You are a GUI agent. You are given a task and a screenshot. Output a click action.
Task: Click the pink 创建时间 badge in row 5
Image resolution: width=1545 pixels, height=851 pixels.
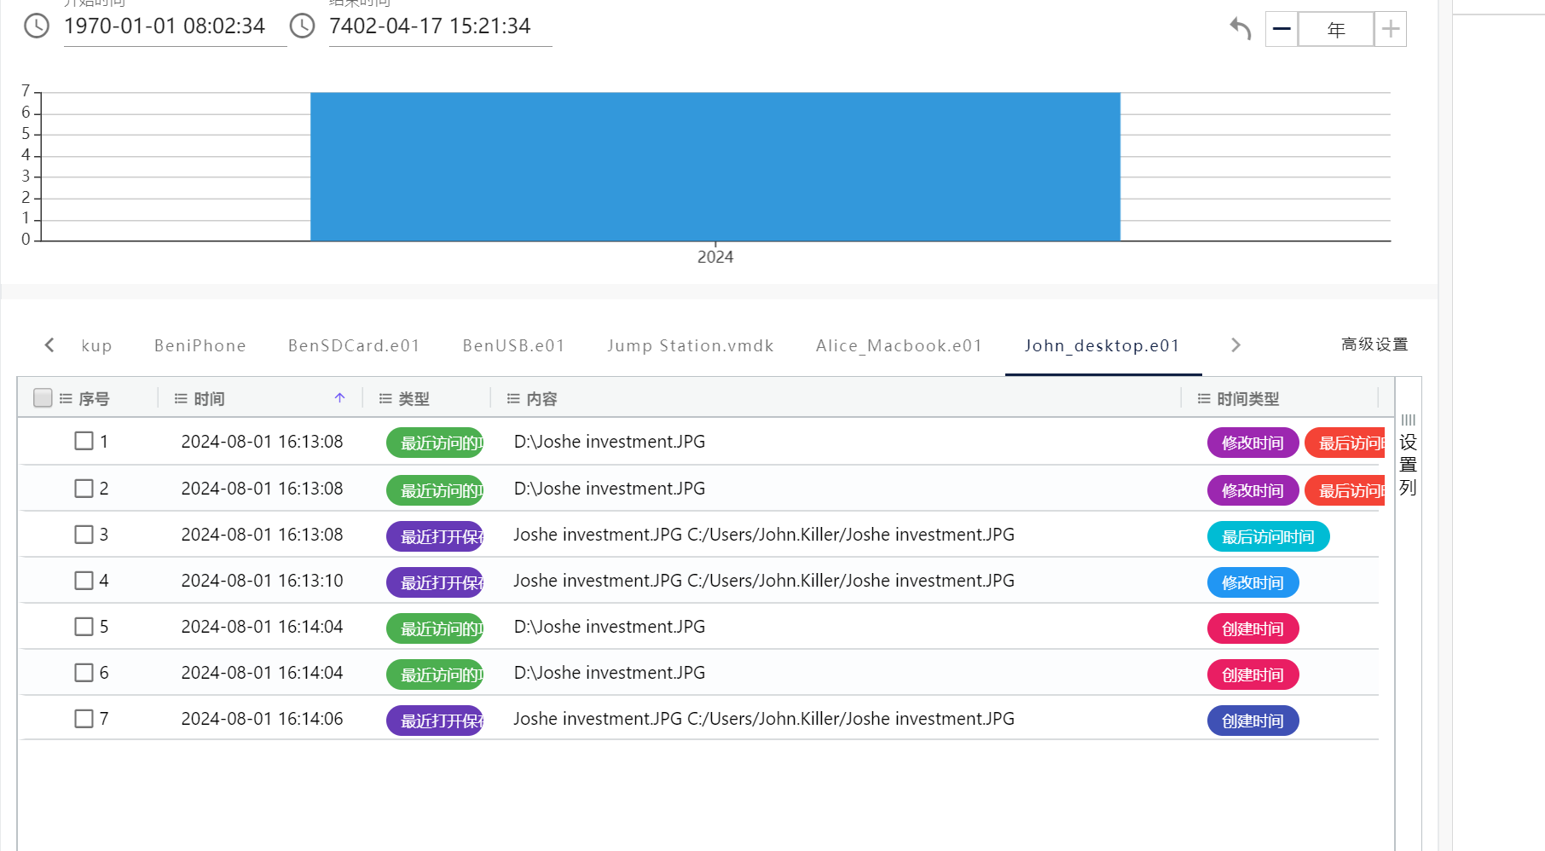1253,628
